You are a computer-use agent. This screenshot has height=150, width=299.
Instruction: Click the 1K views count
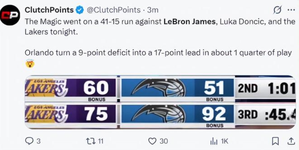point(225,141)
